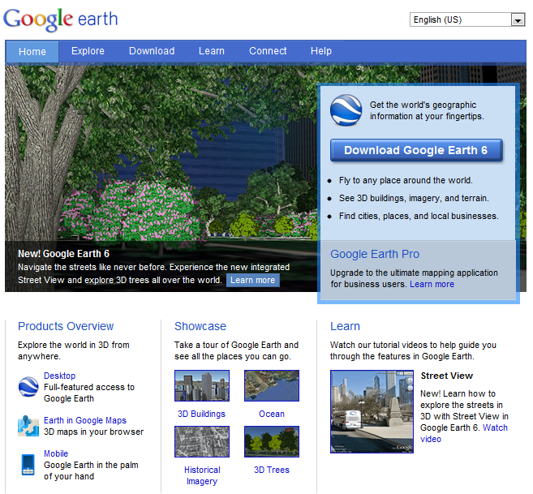Switch to the Learn navigation tab
Viewport: 533px width, 494px height.
click(x=212, y=51)
